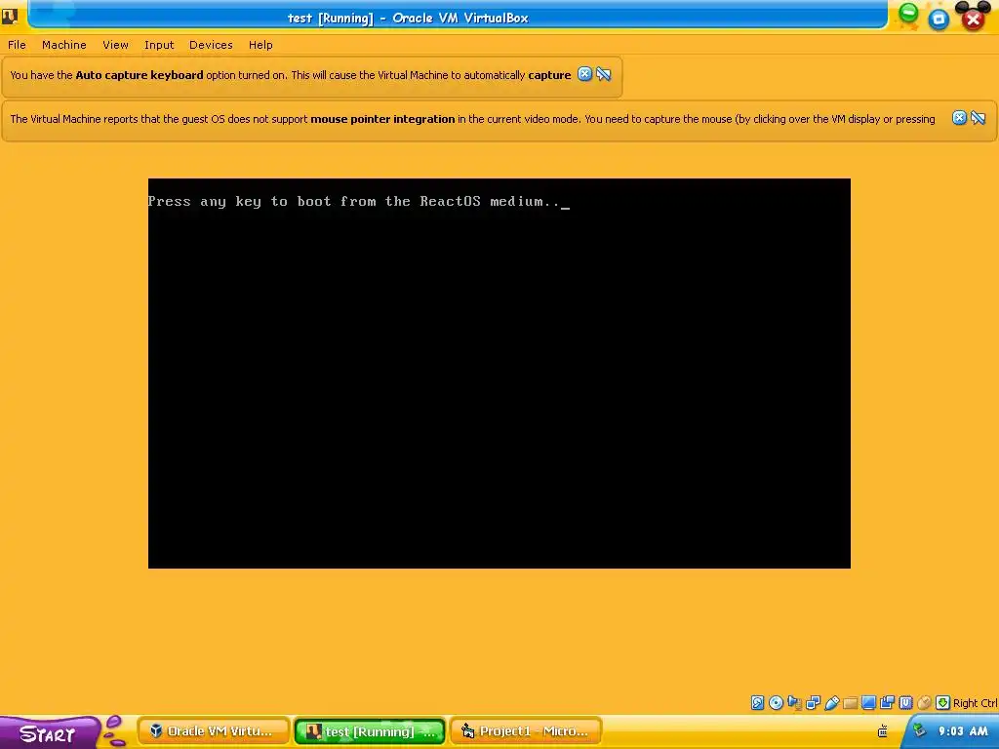
Task: Minimize the VirtualBox VM window
Action: (908, 12)
